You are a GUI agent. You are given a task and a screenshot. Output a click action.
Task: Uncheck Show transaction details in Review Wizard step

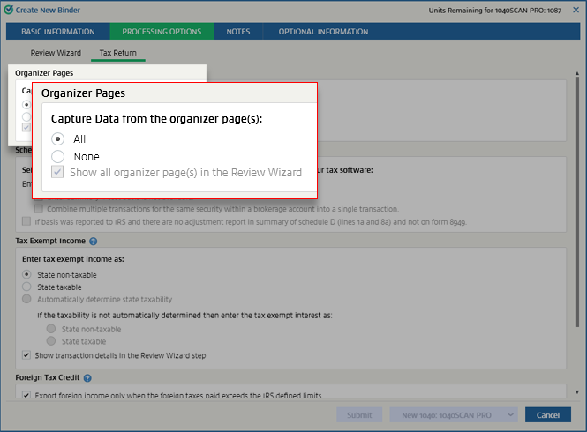pyautogui.click(x=27, y=355)
